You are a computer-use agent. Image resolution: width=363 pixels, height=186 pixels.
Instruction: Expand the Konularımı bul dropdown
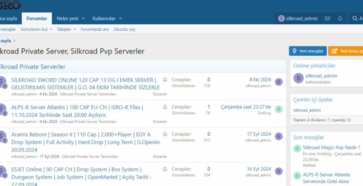pyautogui.click(x=51, y=29)
